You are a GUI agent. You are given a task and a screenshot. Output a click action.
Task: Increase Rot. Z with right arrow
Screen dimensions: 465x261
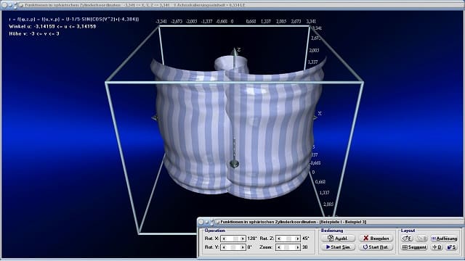coord(297,239)
